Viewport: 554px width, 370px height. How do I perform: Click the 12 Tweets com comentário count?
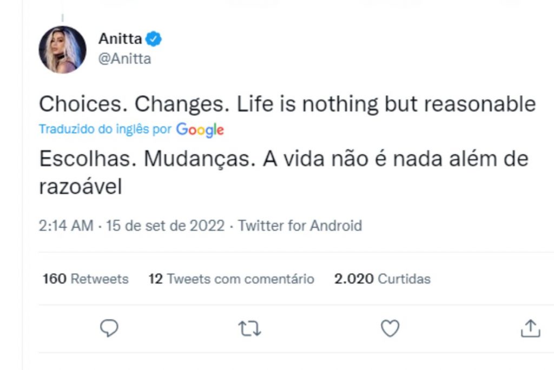[230, 278]
